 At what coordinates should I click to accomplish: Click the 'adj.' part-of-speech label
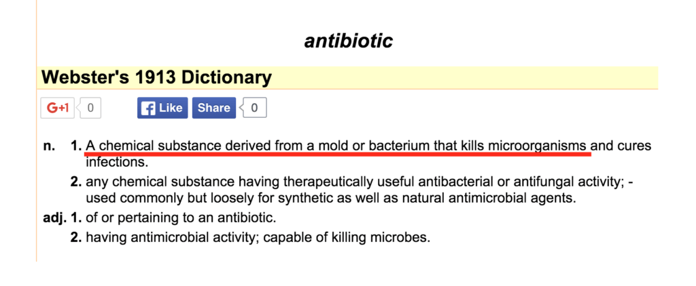(54, 218)
